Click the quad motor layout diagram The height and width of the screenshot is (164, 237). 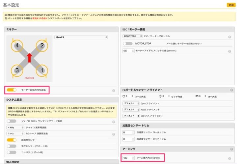[29, 58]
